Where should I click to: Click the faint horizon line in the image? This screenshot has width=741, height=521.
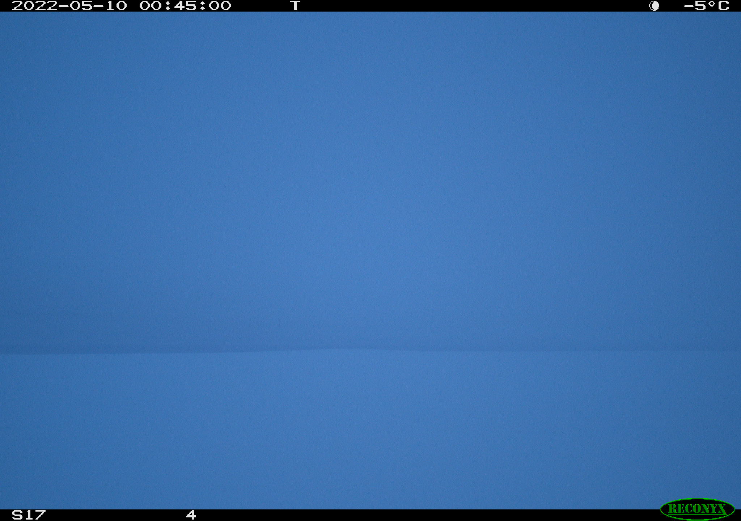tap(370, 351)
